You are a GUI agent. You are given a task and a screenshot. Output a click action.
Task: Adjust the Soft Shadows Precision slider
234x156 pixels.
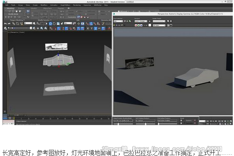(x=146, y=124)
